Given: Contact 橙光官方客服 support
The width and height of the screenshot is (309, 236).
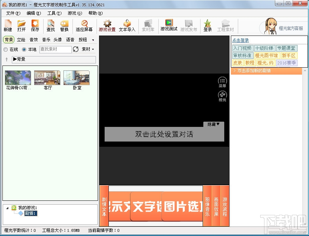Looking at the screenshot, I should (284, 27).
